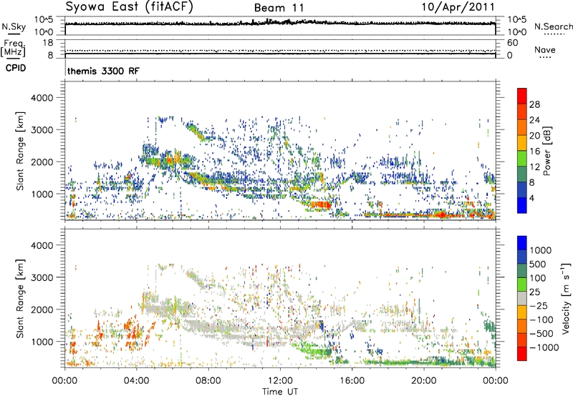Select the '12:00' time axis tick
This screenshot has width=573, height=396.
coord(280,381)
